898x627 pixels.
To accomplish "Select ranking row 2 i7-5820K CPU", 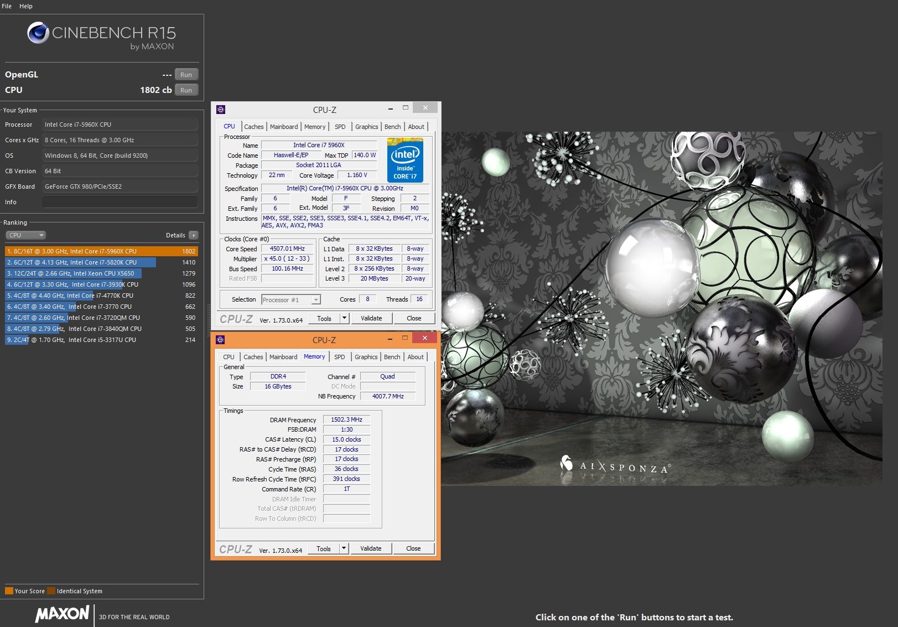I will pos(101,262).
